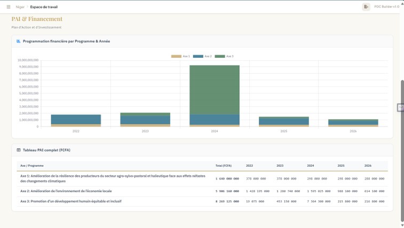The width and height of the screenshot is (404, 228).
Task: Click the PDC Builder logo icon
Action: pyautogui.click(x=366, y=7)
